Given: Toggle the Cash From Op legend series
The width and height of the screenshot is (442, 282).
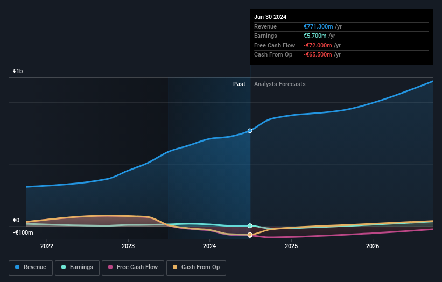Looking at the screenshot, I should click(x=196, y=267).
